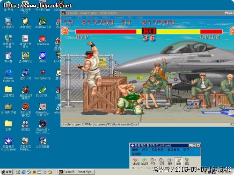234x175 pixels.
Task: Minimize the Genie messenger window
Action: click(190, 146)
